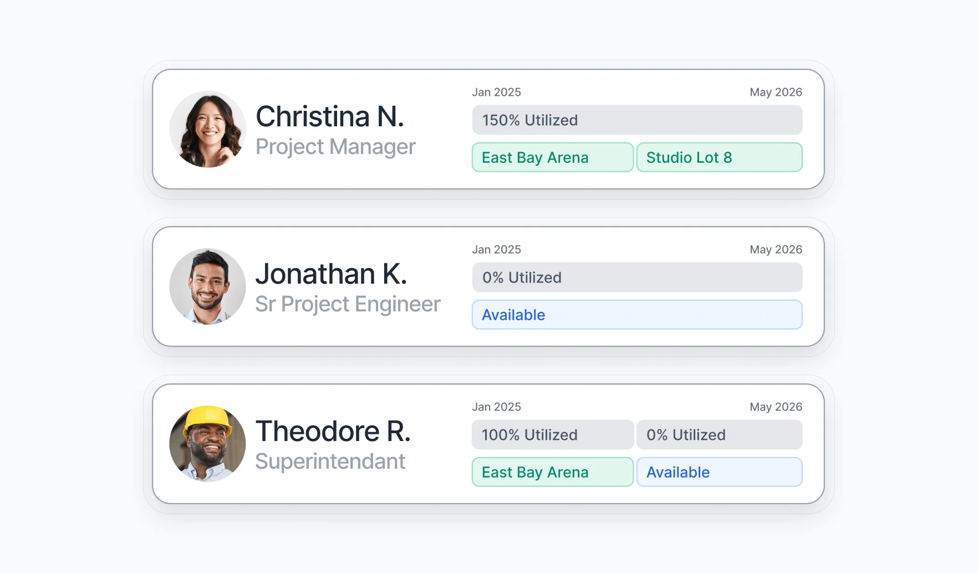The height and width of the screenshot is (574, 978).
Task: Click Jonathan's Available time slot
Action: pyautogui.click(x=637, y=315)
